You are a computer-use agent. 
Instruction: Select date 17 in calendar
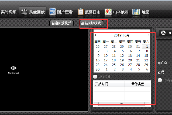[x=106, y=60]
